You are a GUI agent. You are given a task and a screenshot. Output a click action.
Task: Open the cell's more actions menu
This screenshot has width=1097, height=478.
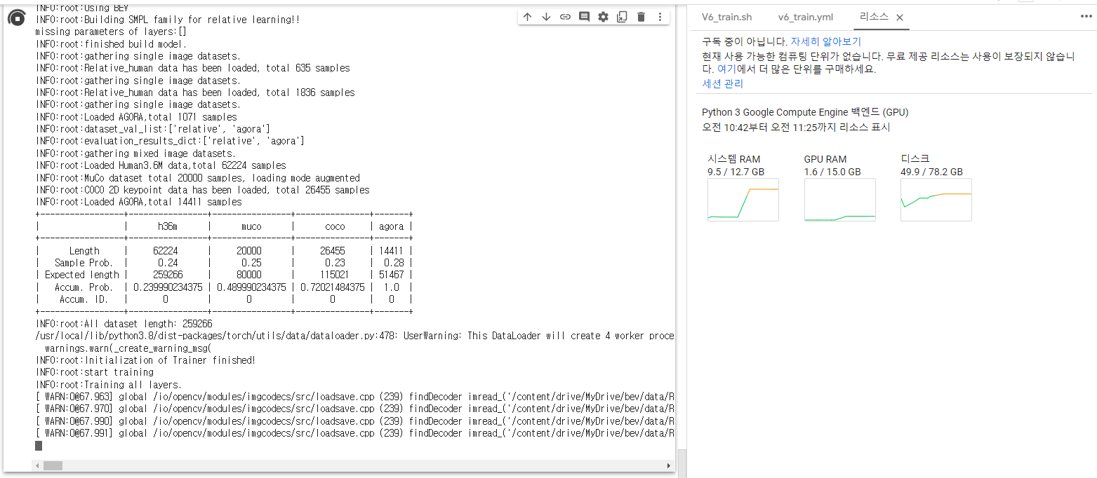coord(660,16)
